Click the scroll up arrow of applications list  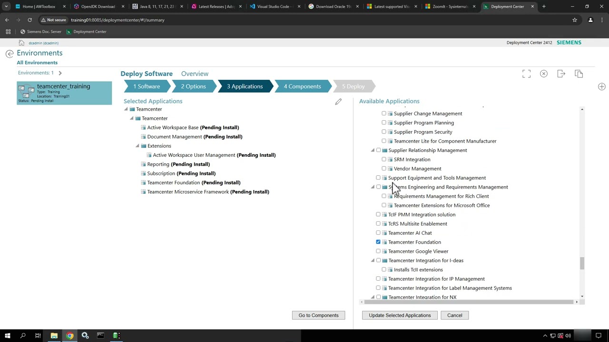[582, 110]
